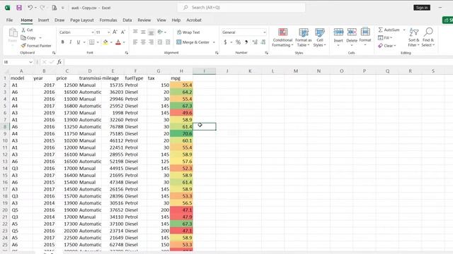Viewport: 453px width, 254px height.
Task: Apply accounting dollar format
Action: pos(225,42)
